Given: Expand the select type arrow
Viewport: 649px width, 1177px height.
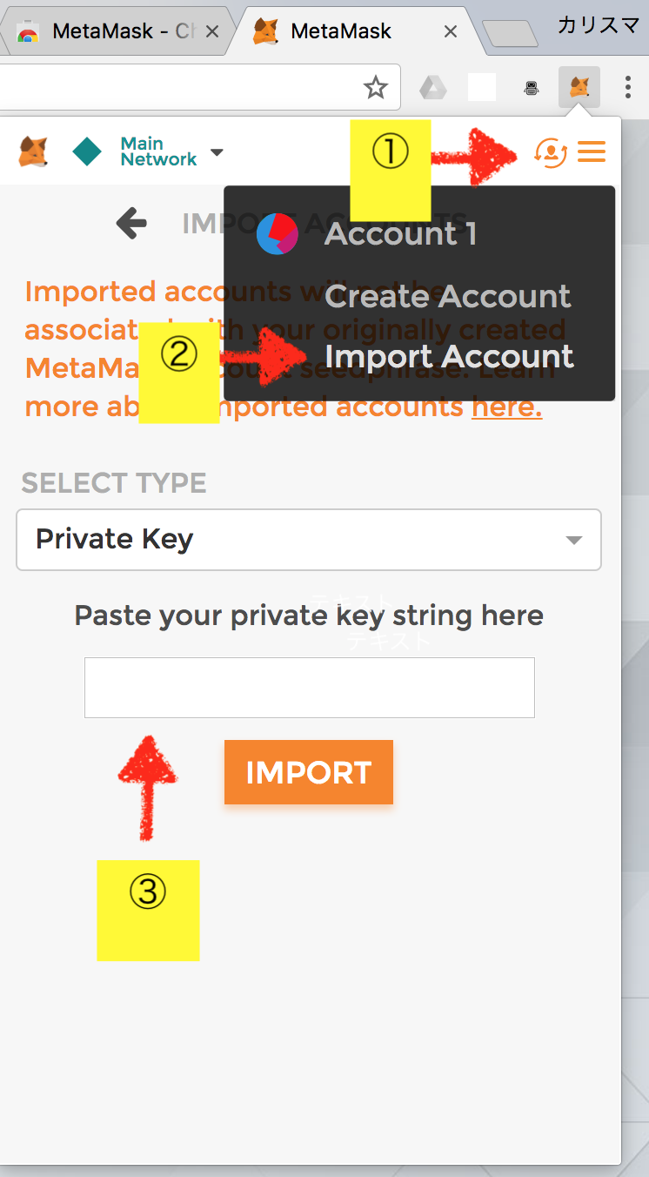Looking at the screenshot, I should [x=573, y=539].
